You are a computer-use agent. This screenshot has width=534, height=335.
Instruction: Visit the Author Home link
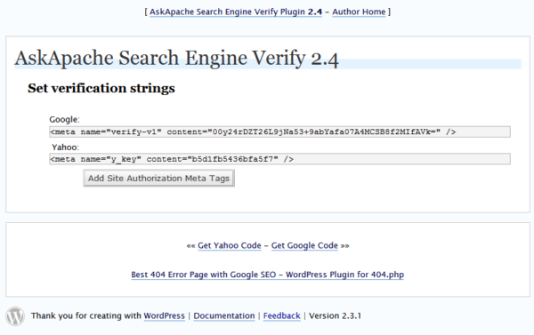(x=359, y=12)
